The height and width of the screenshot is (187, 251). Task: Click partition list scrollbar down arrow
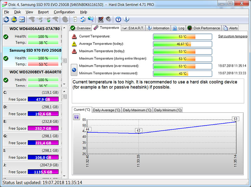click(64, 176)
